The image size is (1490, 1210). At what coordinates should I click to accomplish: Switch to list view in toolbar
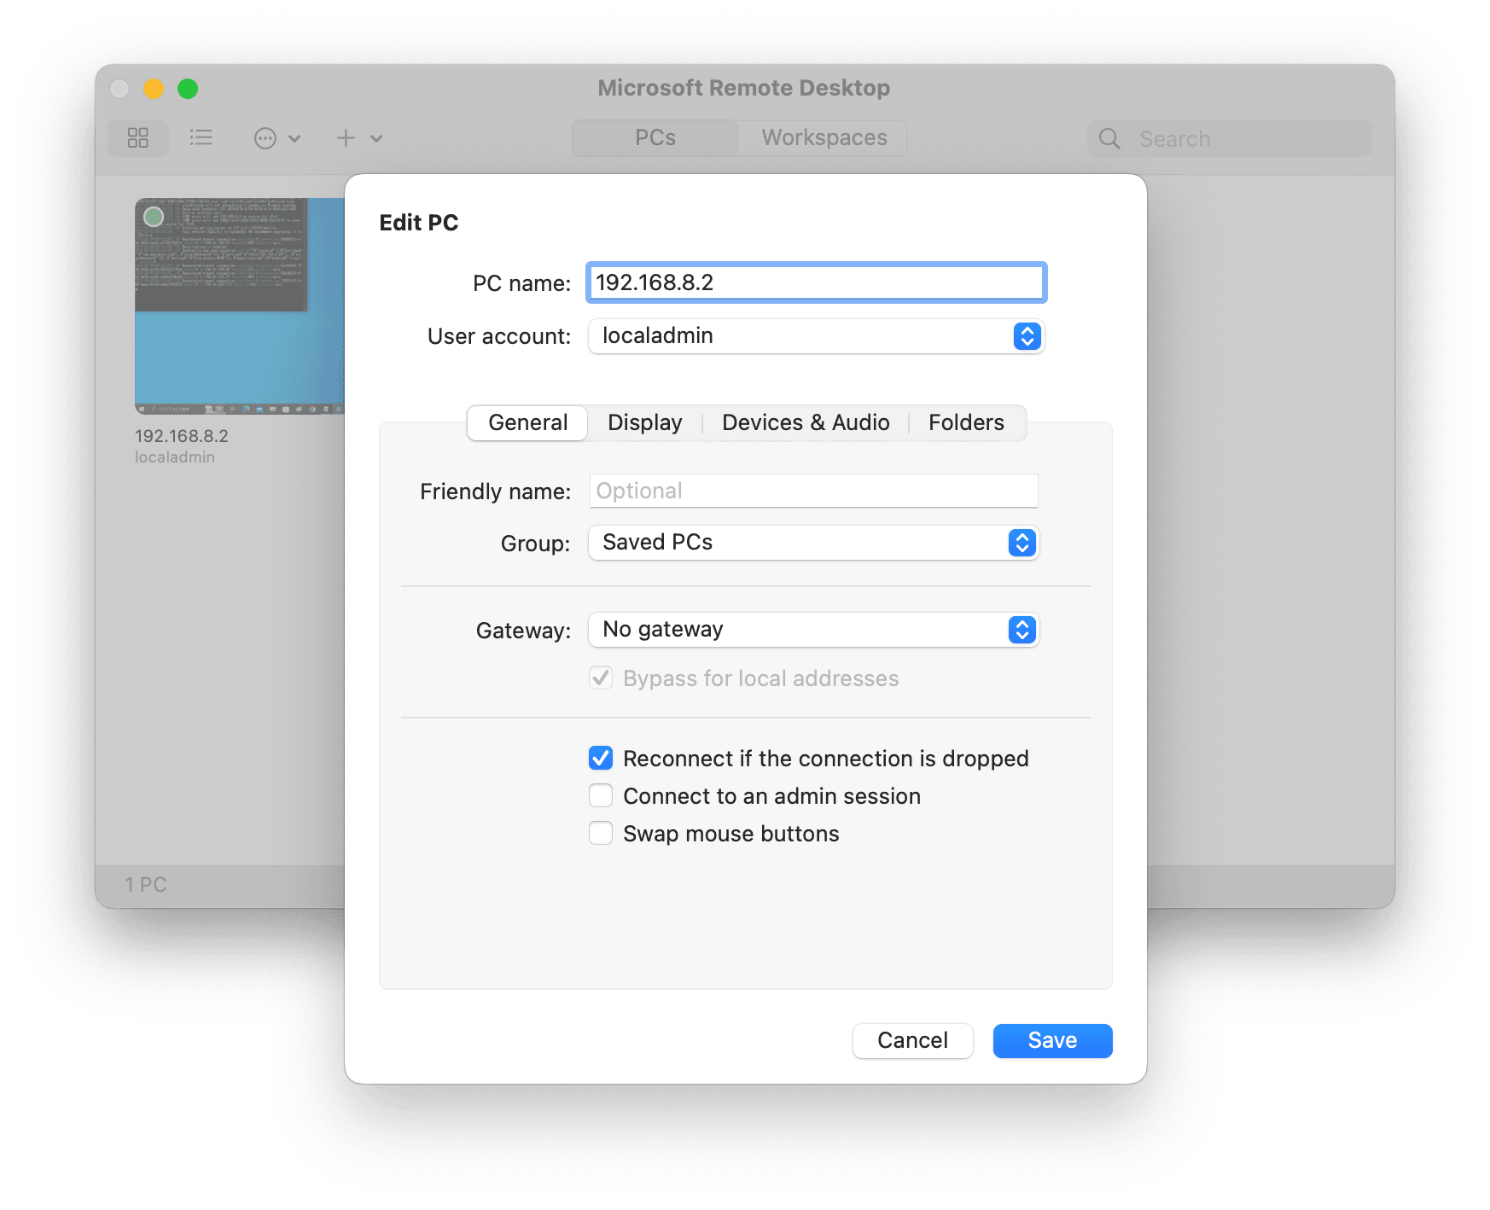point(201,138)
